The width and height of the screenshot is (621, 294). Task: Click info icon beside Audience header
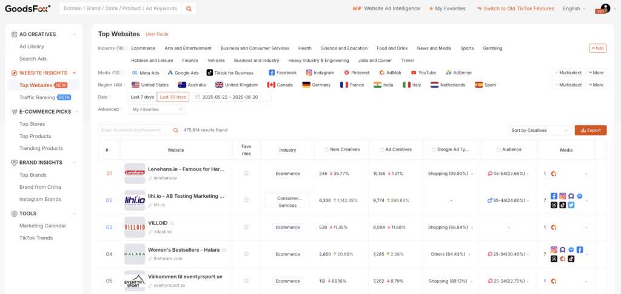coord(498,150)
